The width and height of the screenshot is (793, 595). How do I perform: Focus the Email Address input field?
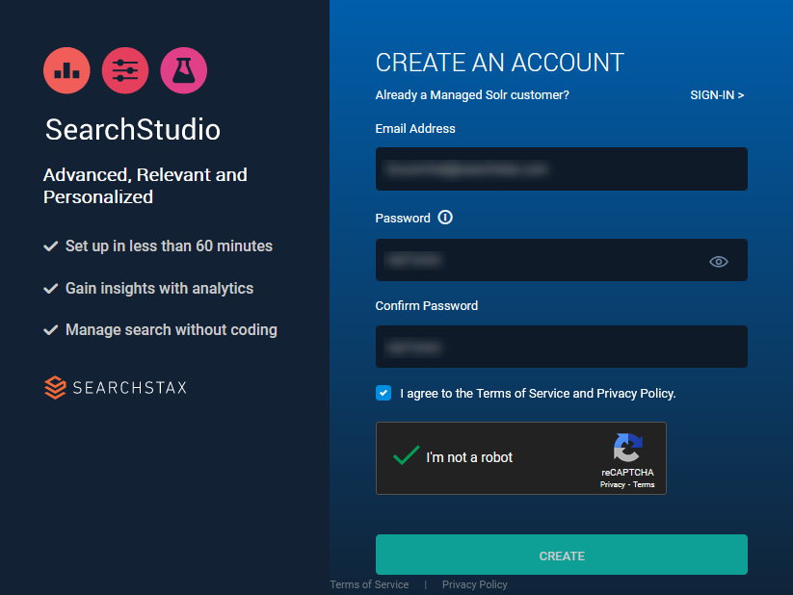click(562, 168)
